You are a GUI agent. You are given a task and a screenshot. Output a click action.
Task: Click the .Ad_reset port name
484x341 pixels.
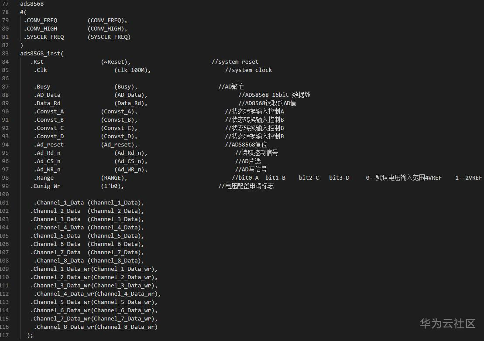(48, 145)
